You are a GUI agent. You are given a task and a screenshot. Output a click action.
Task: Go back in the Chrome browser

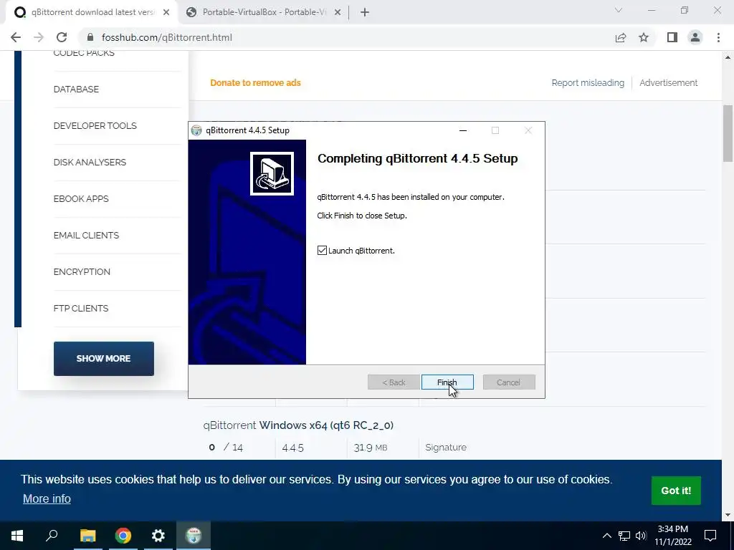click(x=16, y=37)
